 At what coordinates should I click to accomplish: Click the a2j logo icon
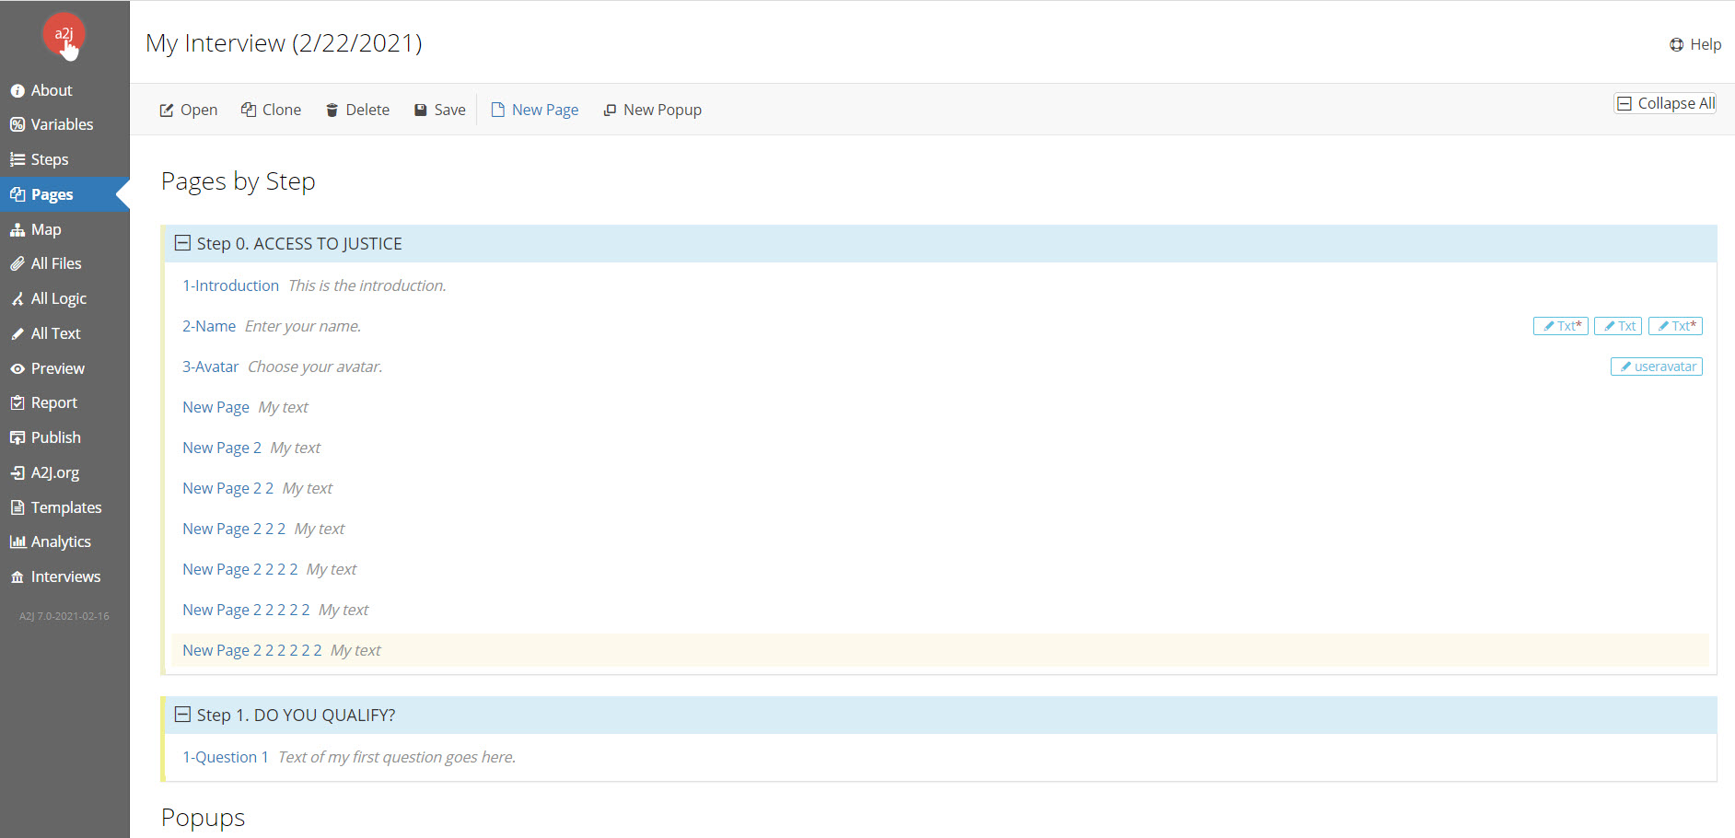tap(64, 34)
